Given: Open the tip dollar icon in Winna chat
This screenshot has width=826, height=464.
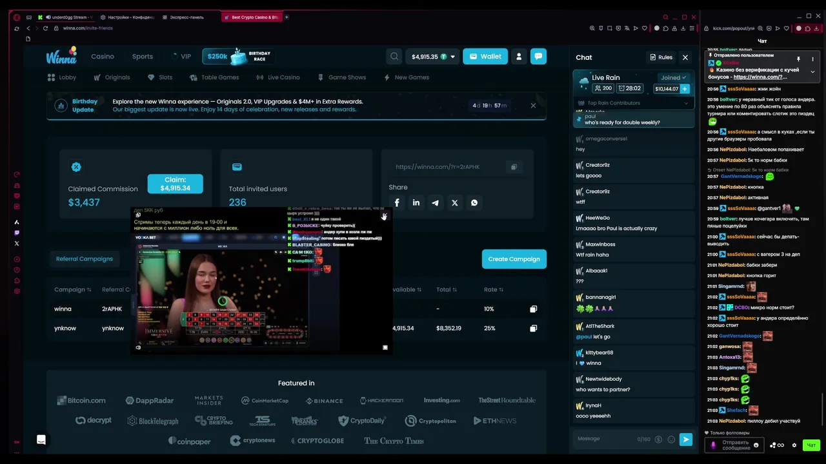Looking at the screenshot, I should [658, 440].
